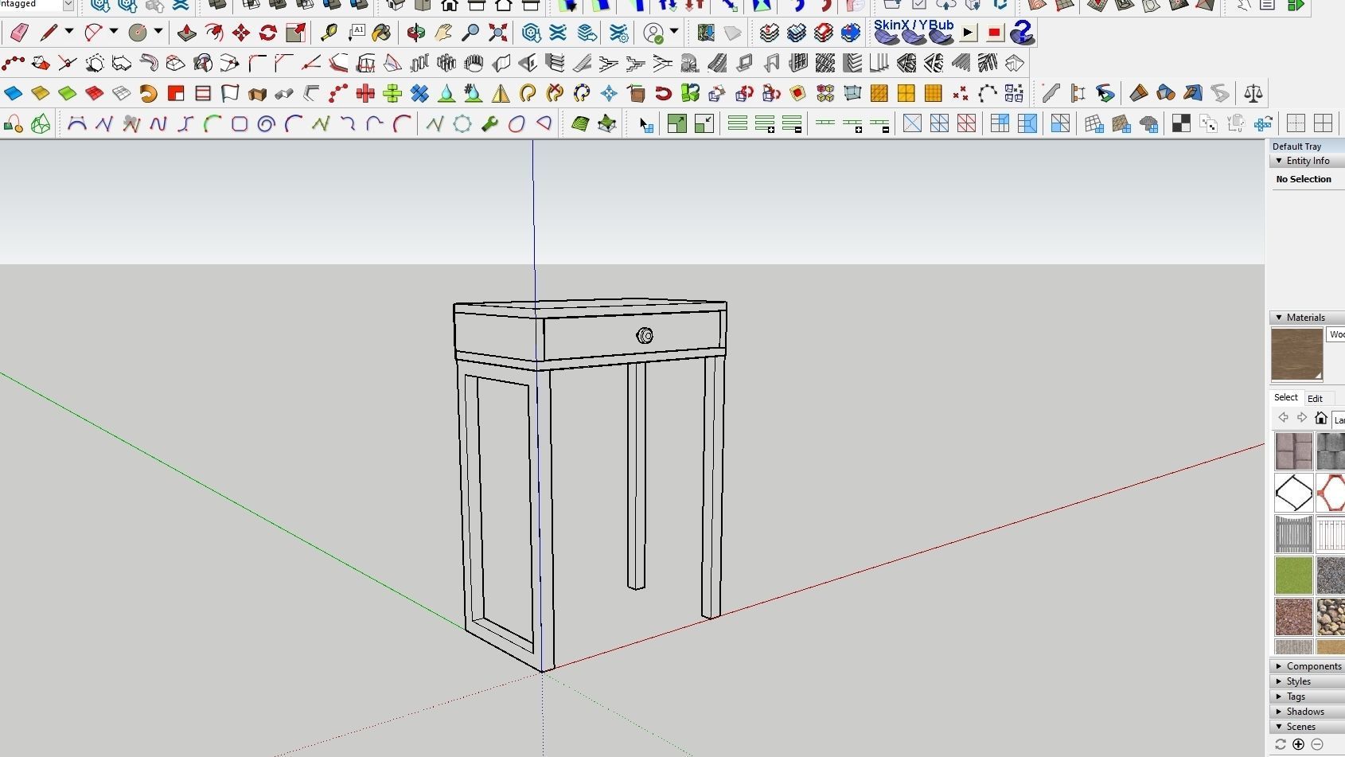The width and height of the screenshot is (1345, 757).
Task: Go to the materials home library
Action: pos(1321,418)
